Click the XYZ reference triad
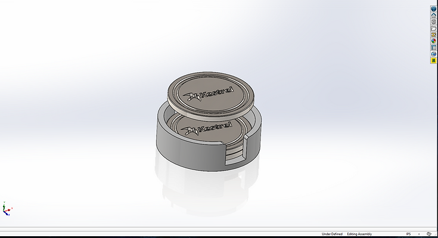 7,209
